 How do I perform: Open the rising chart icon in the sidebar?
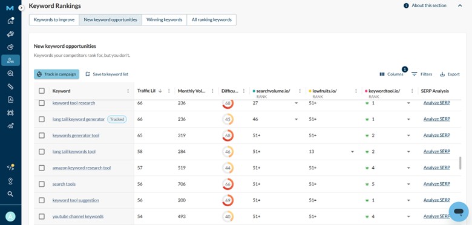pyautogui.click(x=10, y=126)
